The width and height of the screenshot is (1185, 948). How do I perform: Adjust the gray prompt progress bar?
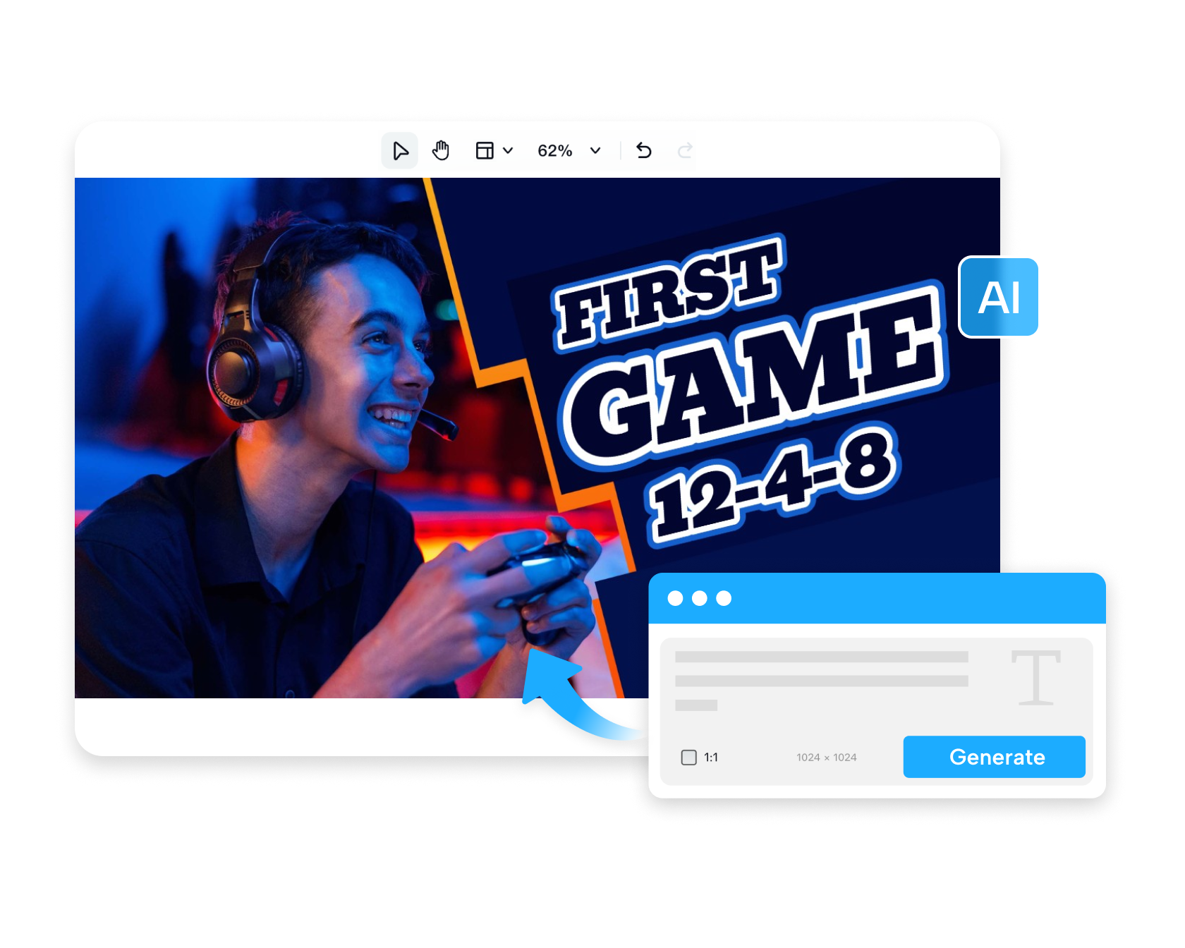click(822, 656)
